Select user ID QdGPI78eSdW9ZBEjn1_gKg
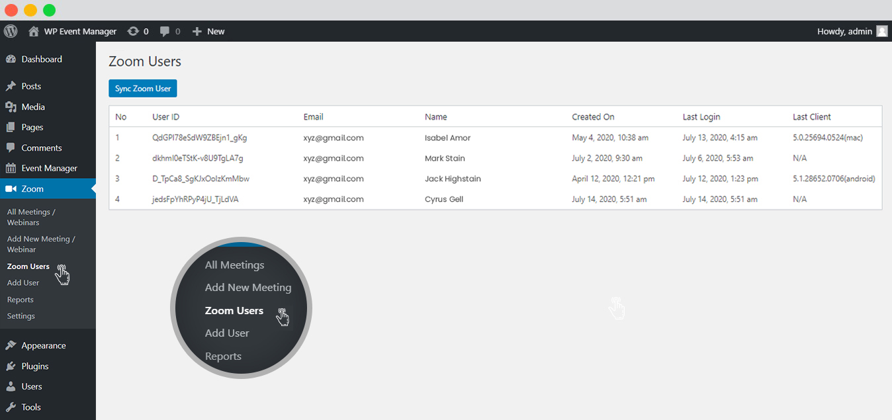892x420 pixels. point(200,138)
